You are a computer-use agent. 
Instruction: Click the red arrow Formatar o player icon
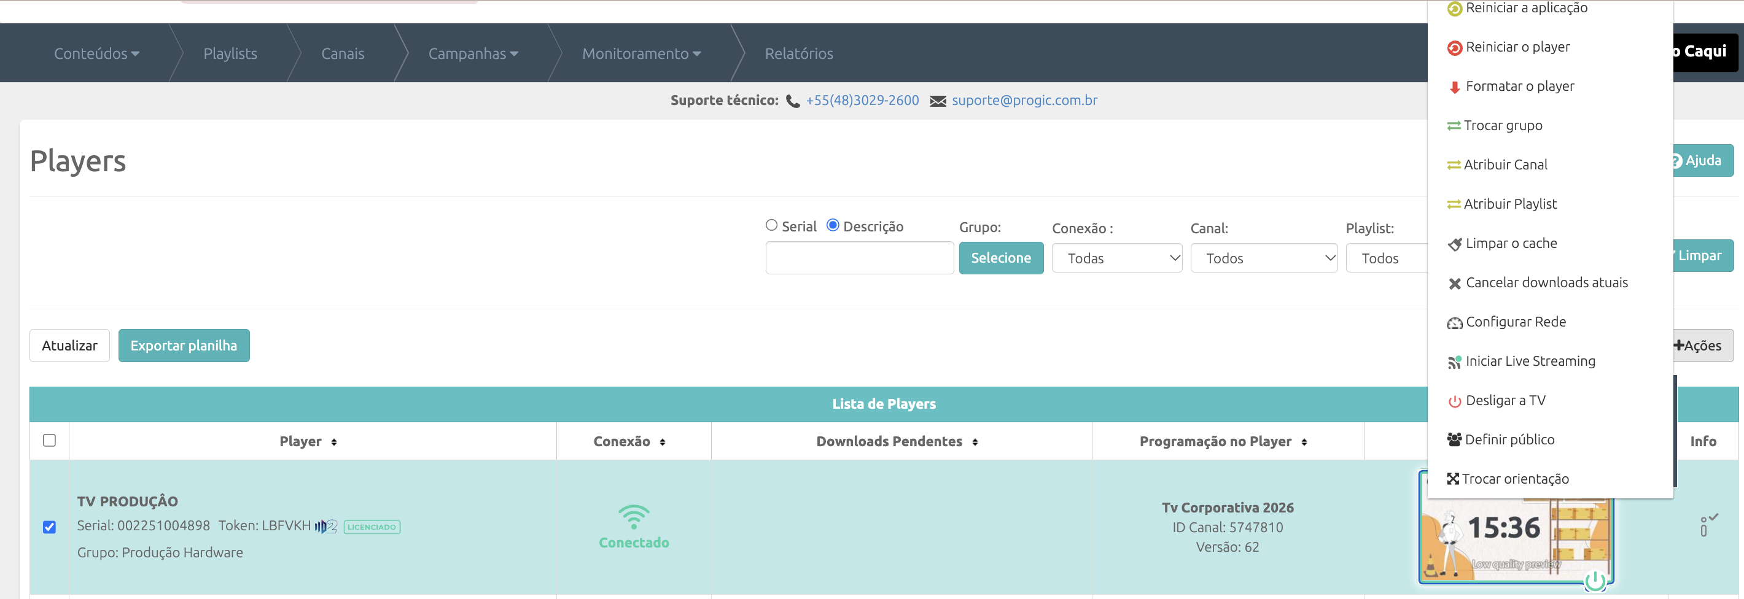(x=1454, y=87)
